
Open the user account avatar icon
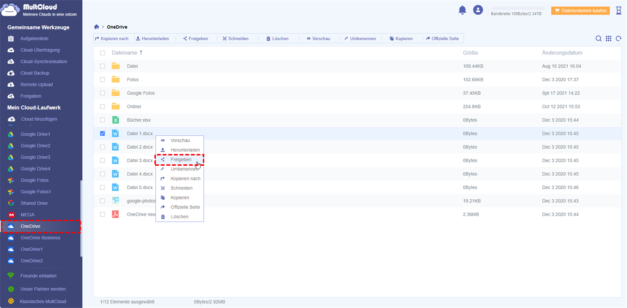478,10
